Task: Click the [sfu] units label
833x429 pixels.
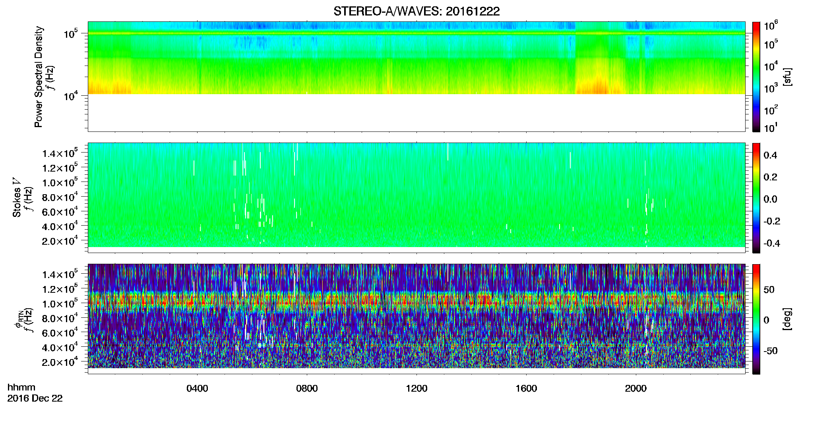Action: (x=787, y=77)
